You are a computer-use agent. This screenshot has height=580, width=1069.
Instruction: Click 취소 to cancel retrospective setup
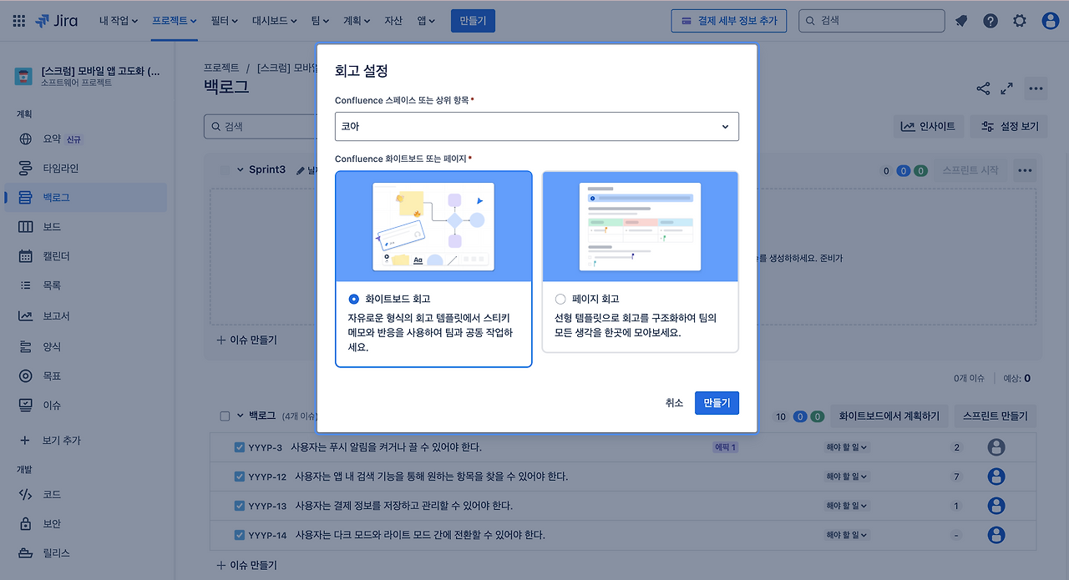point(673,402)
